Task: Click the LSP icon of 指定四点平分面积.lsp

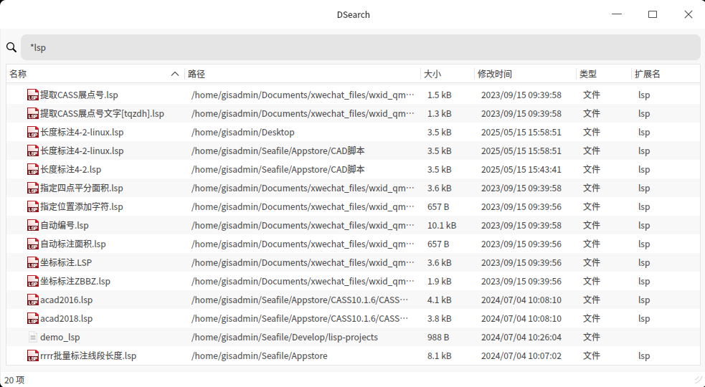Action: [x=33, y=188]
